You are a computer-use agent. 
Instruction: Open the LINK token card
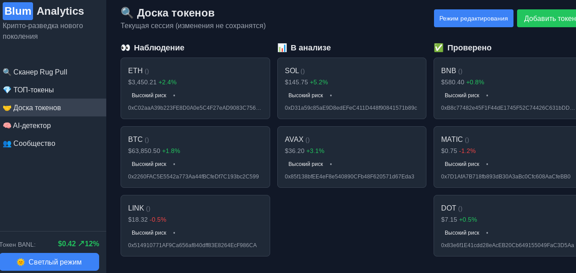[195, 226]
